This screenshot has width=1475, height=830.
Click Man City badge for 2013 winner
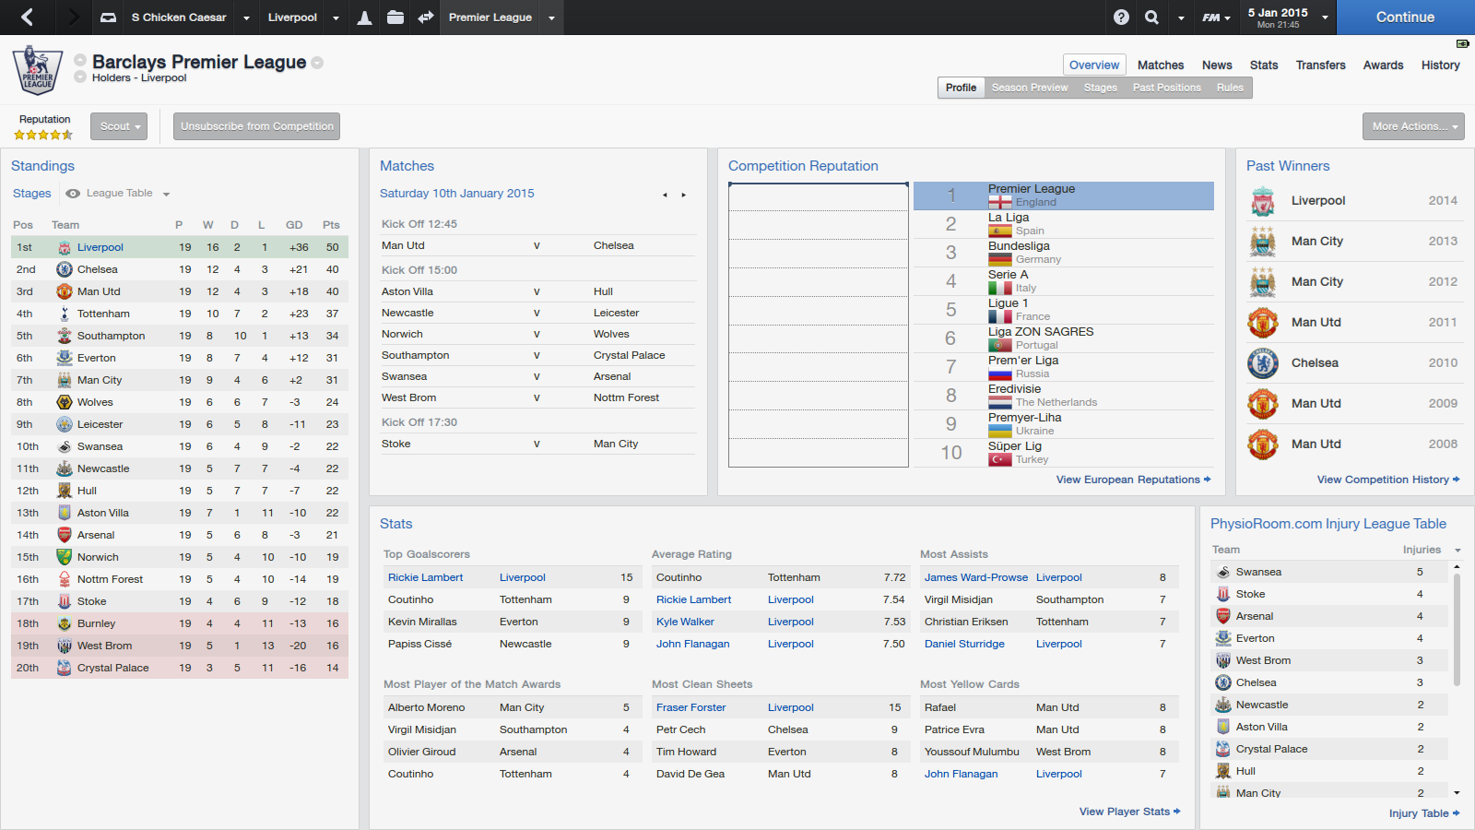coord(1263,242)
